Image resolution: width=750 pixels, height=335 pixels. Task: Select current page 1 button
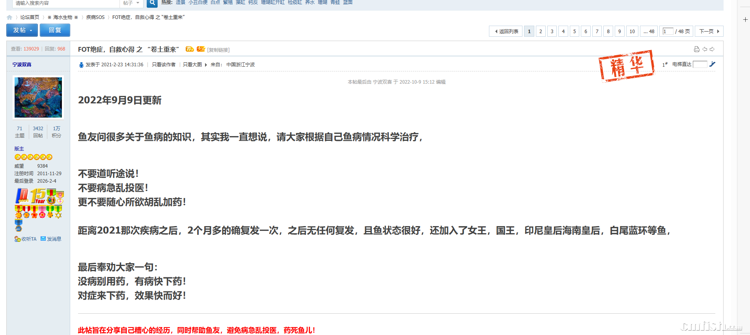click(529, 31)
